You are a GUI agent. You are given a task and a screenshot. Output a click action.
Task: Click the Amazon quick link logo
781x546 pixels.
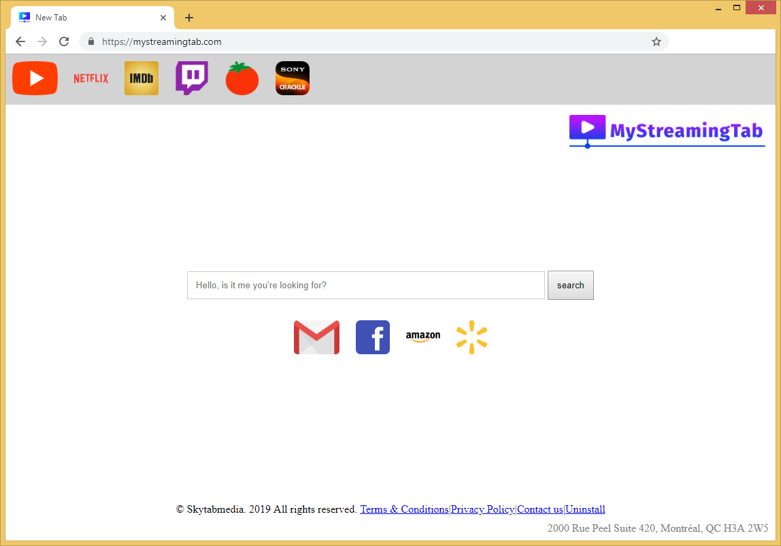(x=422, y=337)
